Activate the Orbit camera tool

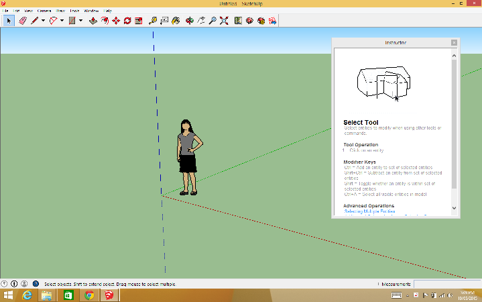pyautogui.click(x=190, y=21)
